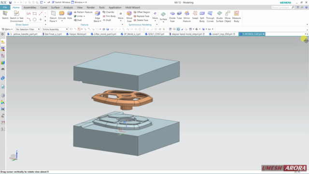This screenshot has width=309, height=174.
Task: Open the Mirror Feature tool
Action: point(187,16)
